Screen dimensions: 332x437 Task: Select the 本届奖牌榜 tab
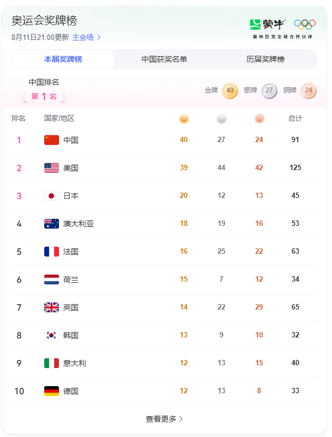pos(63,59)
